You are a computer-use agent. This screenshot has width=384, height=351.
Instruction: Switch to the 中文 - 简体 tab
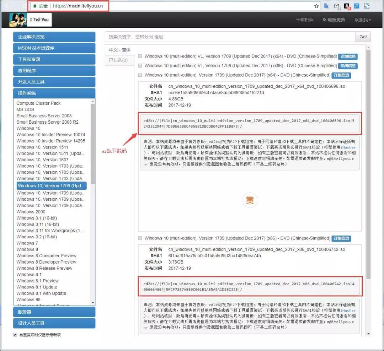click(119, 50)
